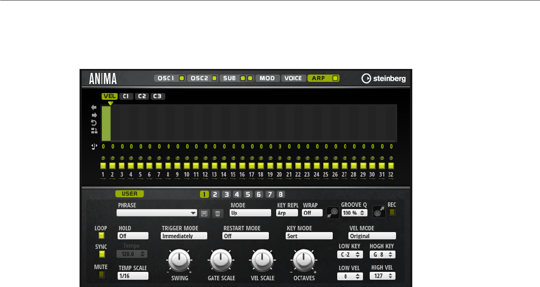Open the Steinberg logo
The image size is (540, 287).
383,78
